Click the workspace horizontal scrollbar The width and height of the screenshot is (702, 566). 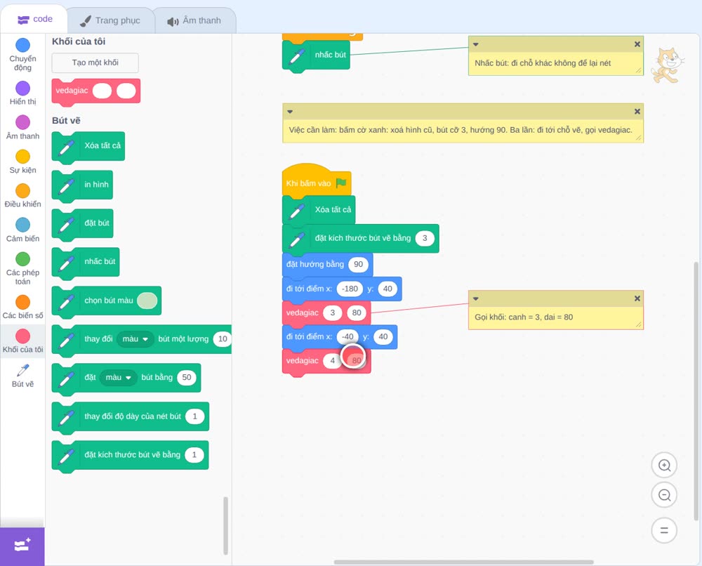(464, 562)
